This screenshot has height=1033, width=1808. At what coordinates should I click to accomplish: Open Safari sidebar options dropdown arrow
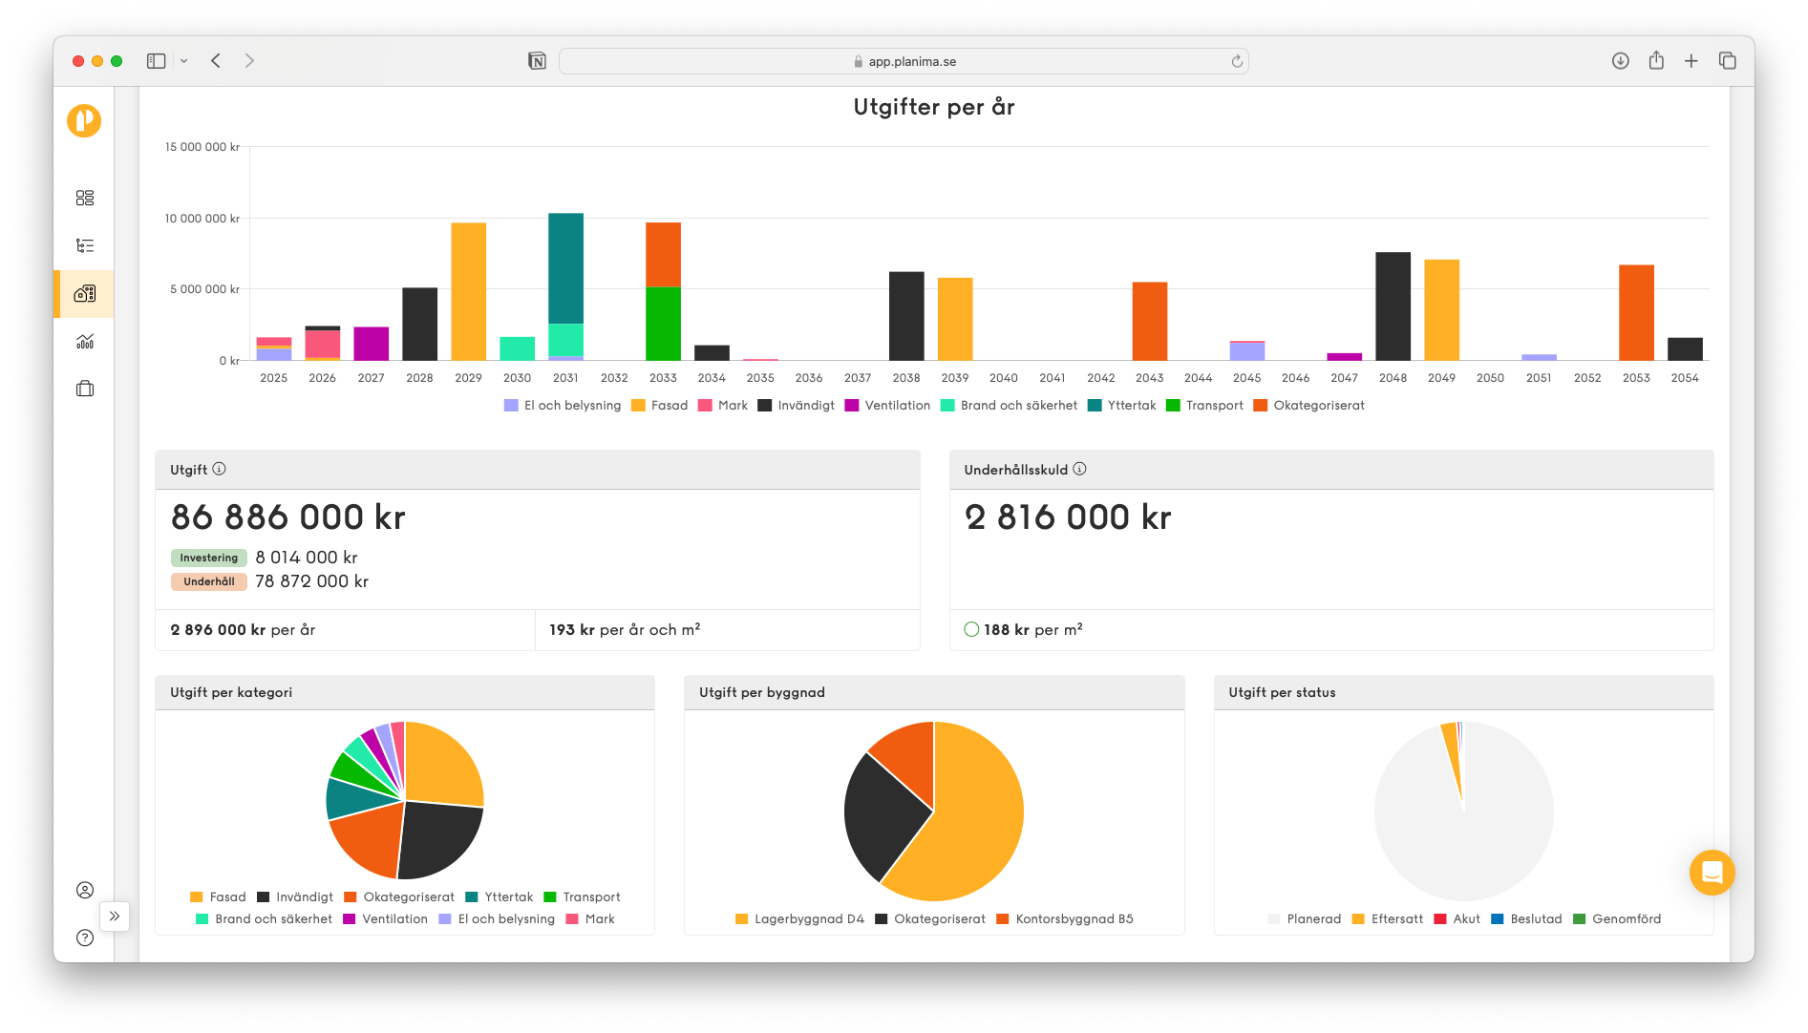[x=184, y=61]
